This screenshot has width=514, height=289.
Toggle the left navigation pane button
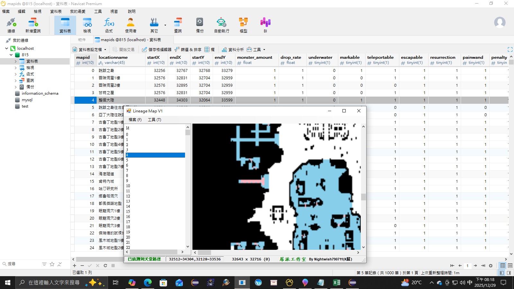(x=502, y=273)
